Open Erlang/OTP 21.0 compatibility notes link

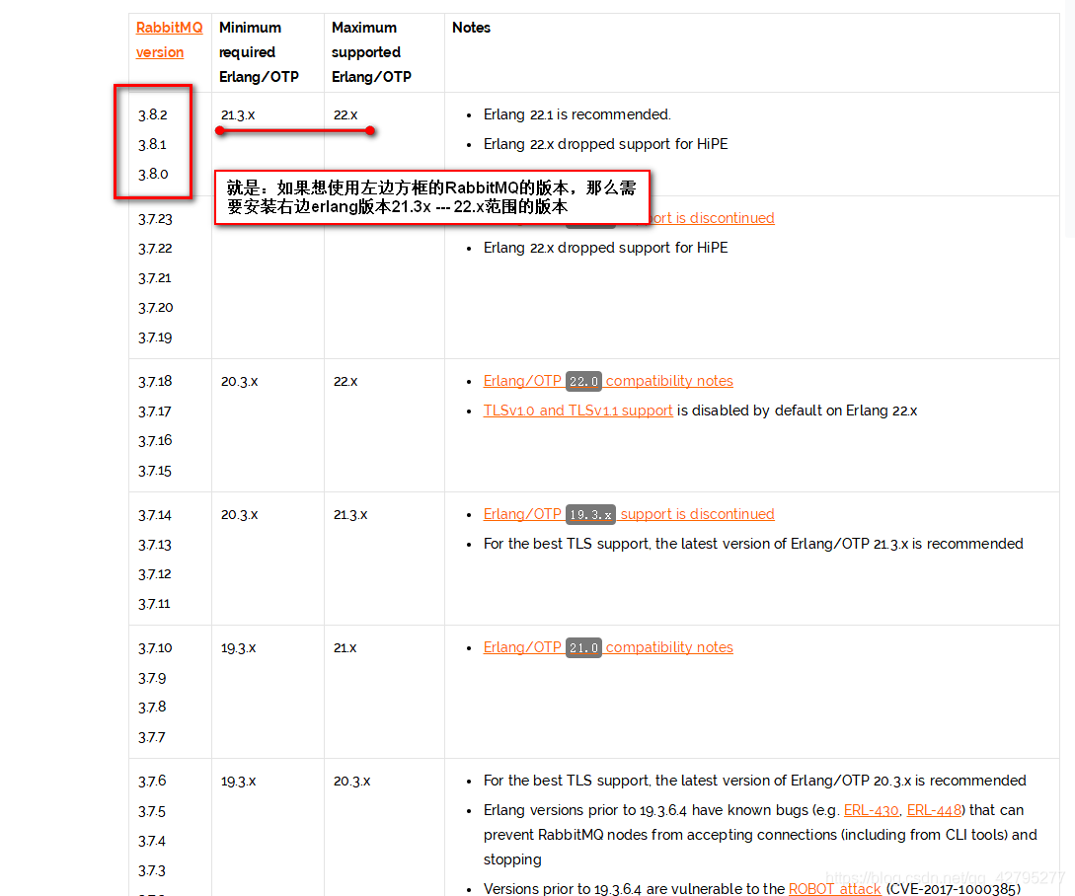[x=607, y=648]
